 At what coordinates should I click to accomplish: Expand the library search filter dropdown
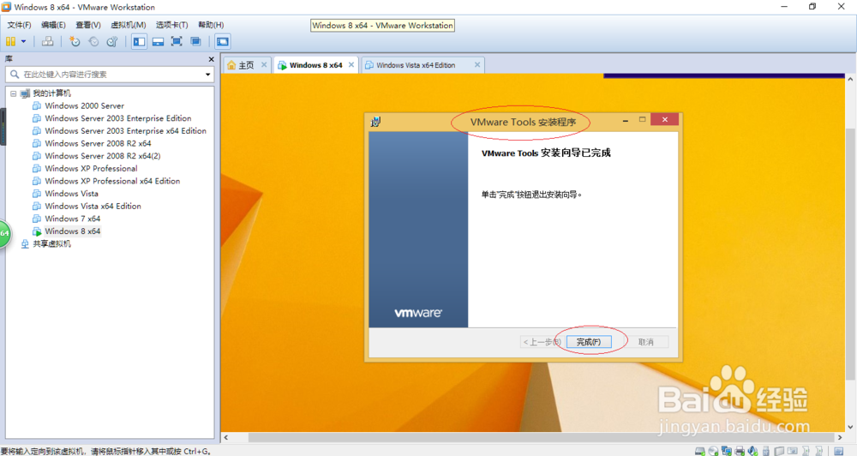(x=207, y=75)
